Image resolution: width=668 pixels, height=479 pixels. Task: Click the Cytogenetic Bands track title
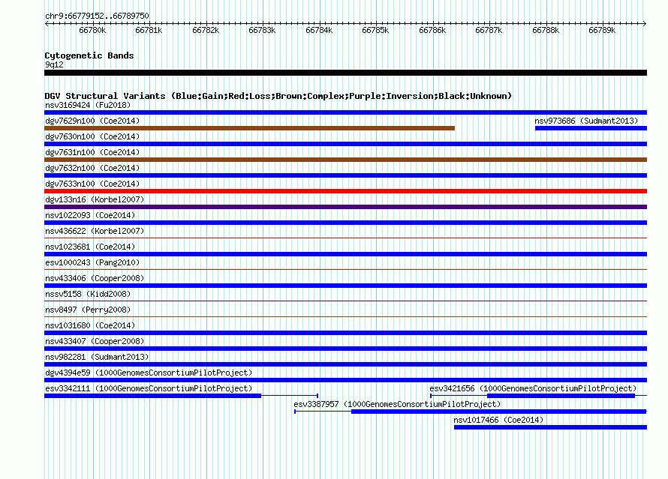point(89,55)
